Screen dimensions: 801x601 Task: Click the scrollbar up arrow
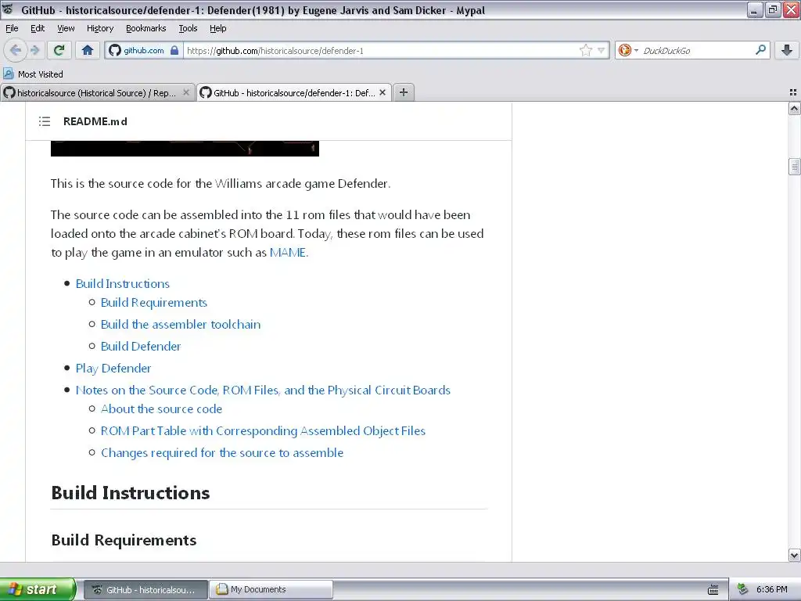pyautogui.click(x=794, y=108)
